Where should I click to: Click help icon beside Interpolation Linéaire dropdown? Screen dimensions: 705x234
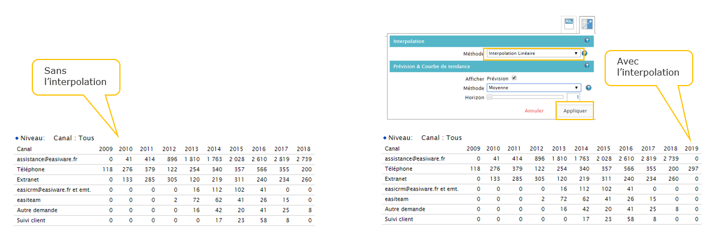585,53
